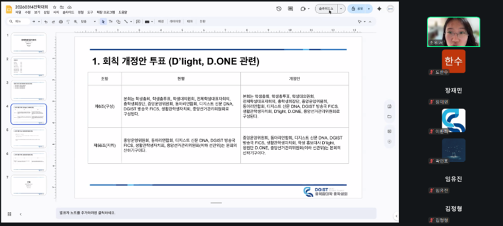Viewport: 503px width, 226px height.
Task: Click the speaker notes field
Action: point(216,213)
